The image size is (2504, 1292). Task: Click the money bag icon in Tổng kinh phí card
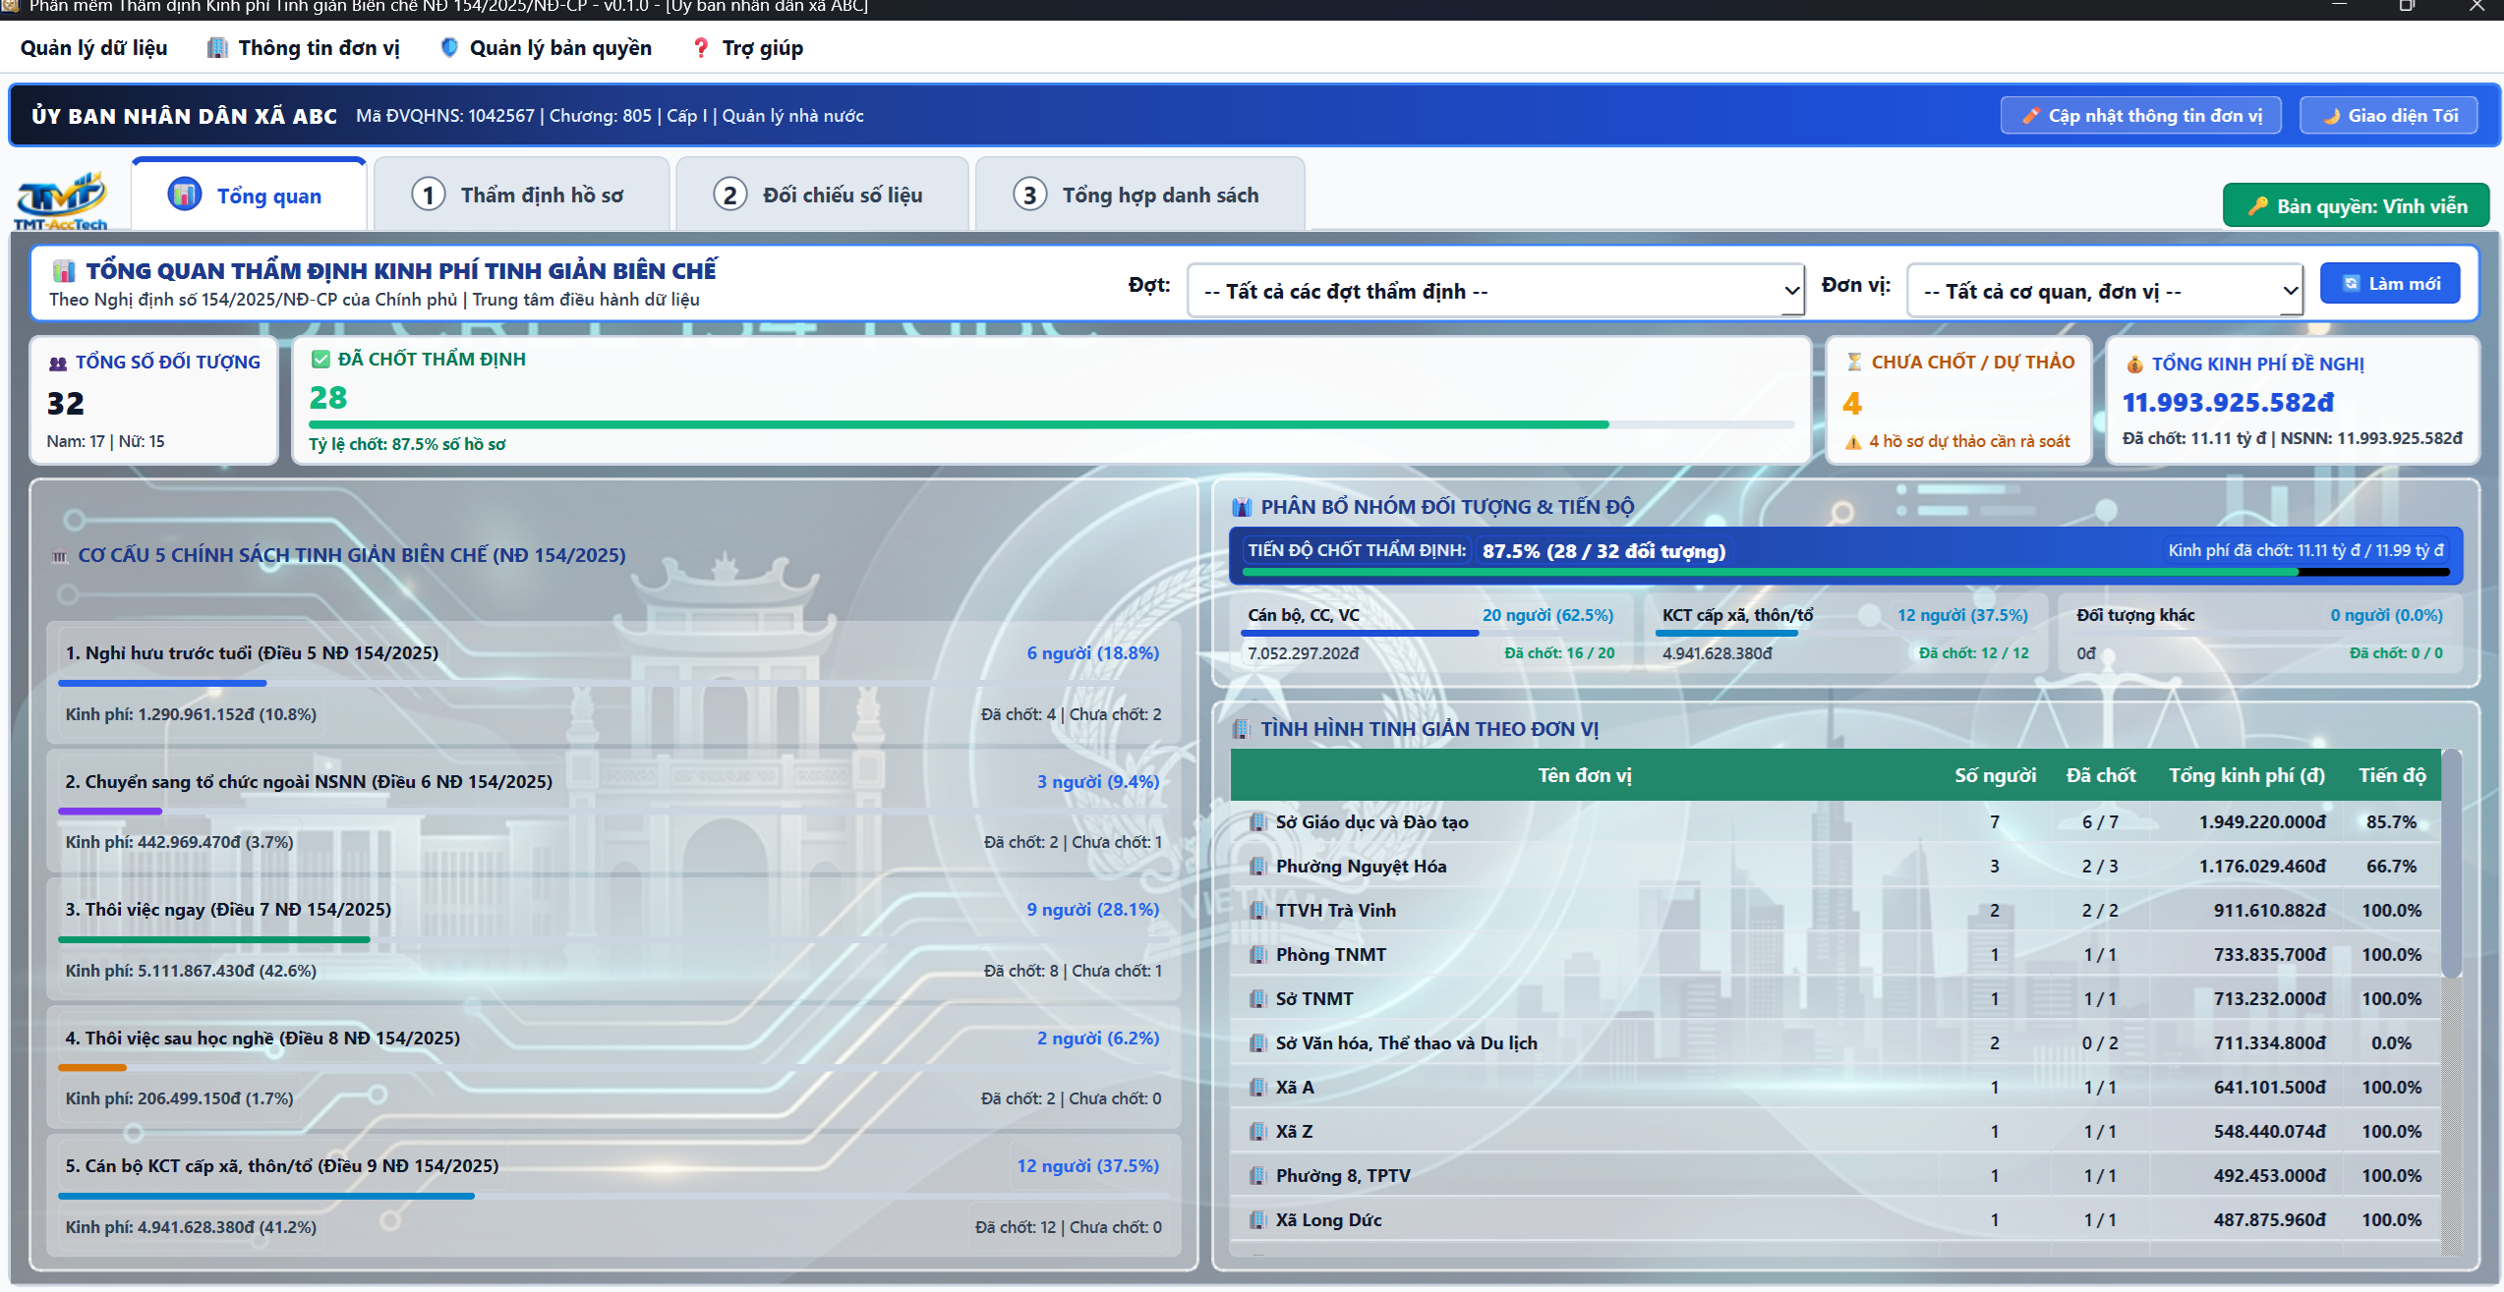point(2134,364)
